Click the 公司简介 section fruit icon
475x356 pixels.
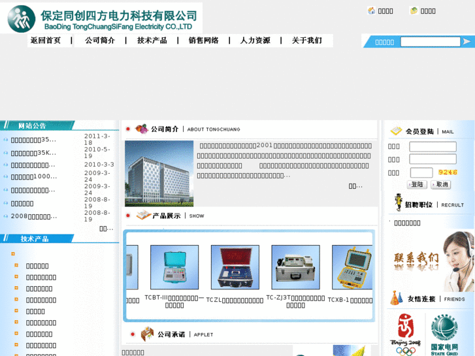142,129
